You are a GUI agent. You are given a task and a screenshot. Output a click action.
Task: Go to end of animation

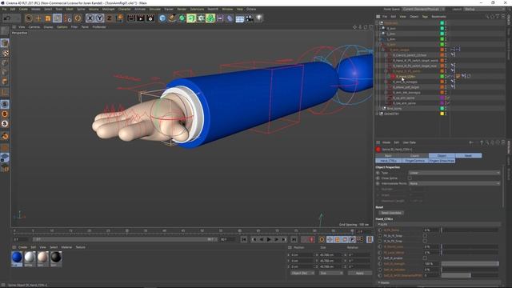[x=294, y=240]
